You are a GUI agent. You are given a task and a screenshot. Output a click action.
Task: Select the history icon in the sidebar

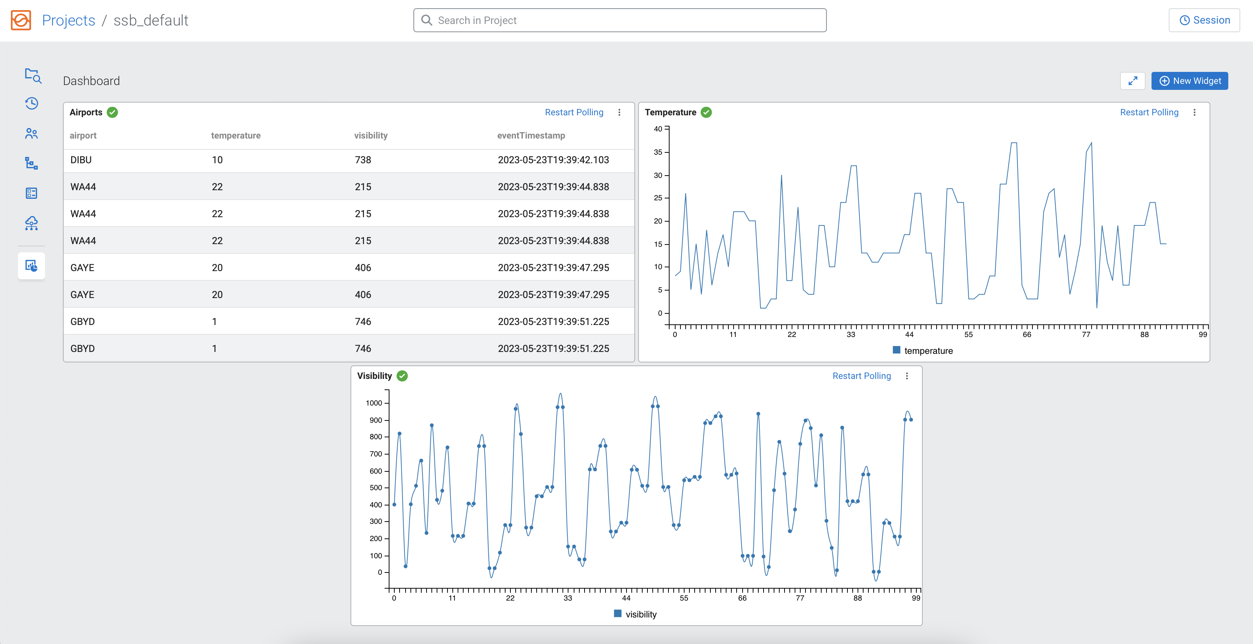click(31, 103)
